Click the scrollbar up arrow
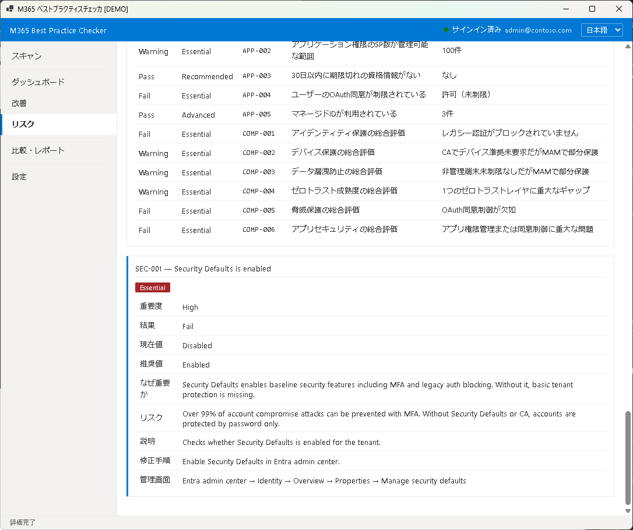The image size is (633, 530). [627, 47]
